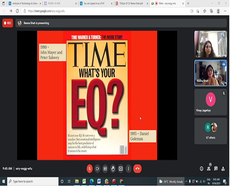Open ENG IN language switcher
The width and height of the screenshot is (230, 192).
209,182
